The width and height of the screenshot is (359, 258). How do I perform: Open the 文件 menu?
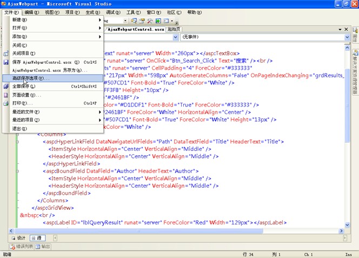[x=12, y=12]
